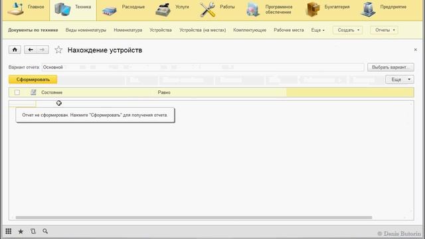Screen dimensions: 425x239
Task: Expand the Еще menu in navigation bar
Action: click(317, 30)
